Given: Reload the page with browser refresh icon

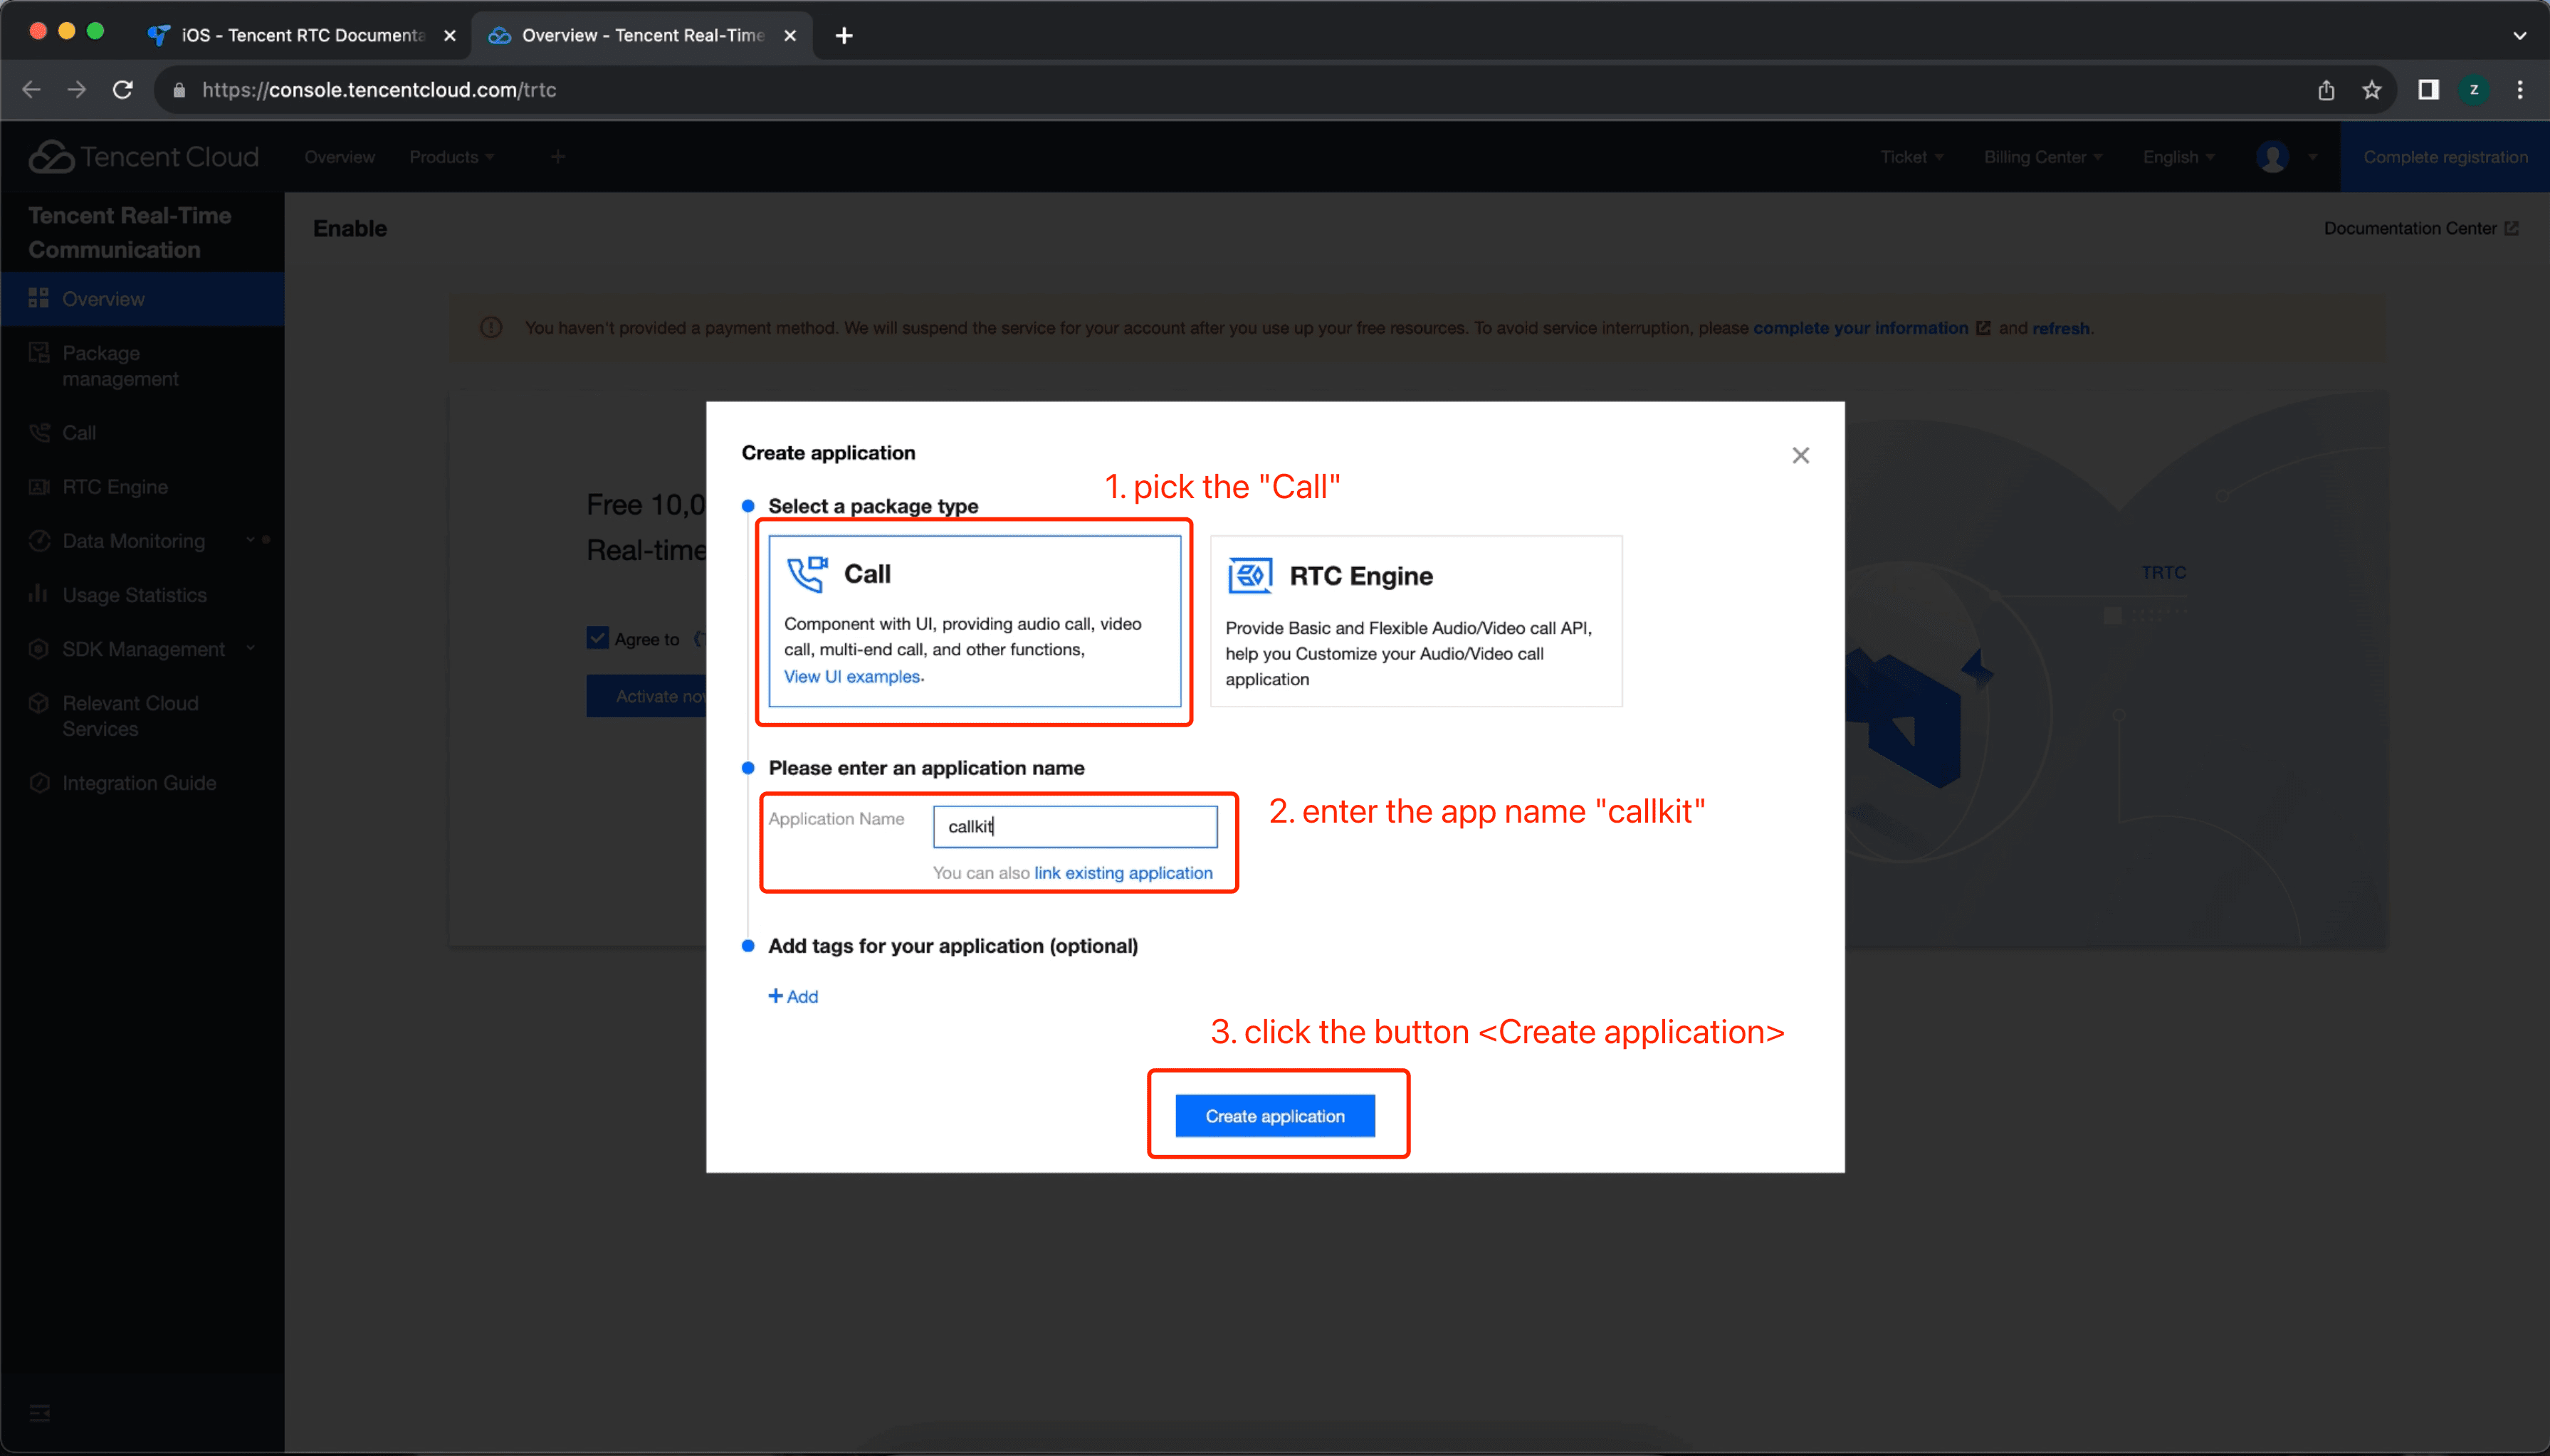Looking at the screenshot, I should tap(123, 90).
